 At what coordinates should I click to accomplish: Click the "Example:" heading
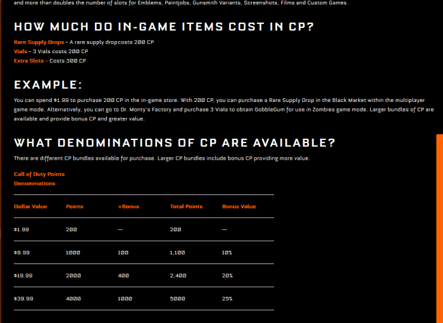coord(48,85)
